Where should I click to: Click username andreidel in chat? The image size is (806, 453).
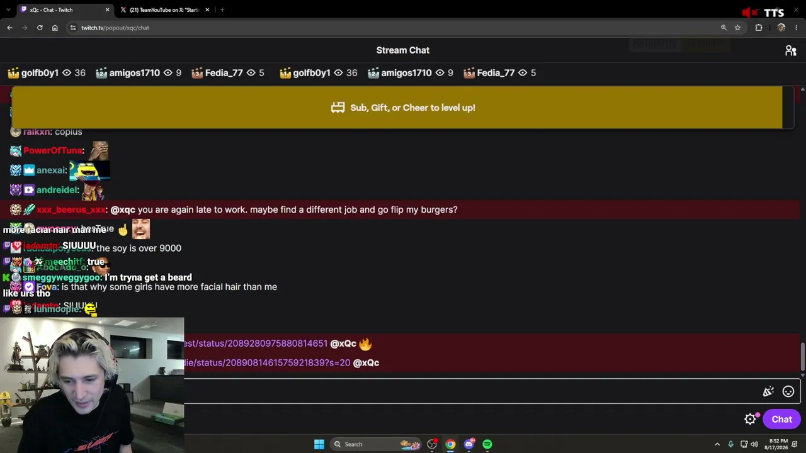pos(57,190)
